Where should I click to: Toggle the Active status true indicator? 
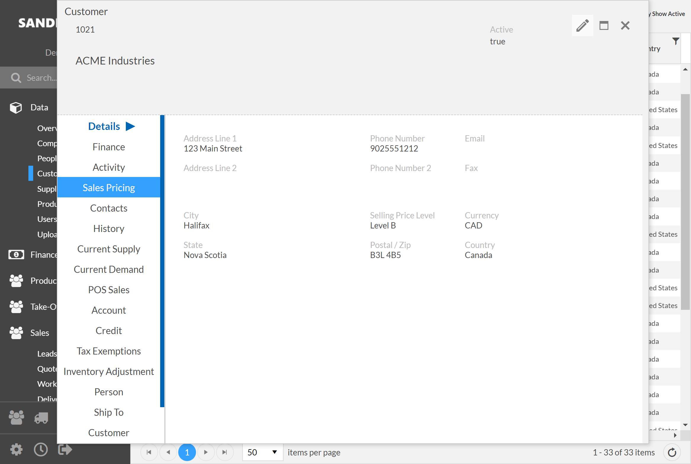tap(497, 41)
